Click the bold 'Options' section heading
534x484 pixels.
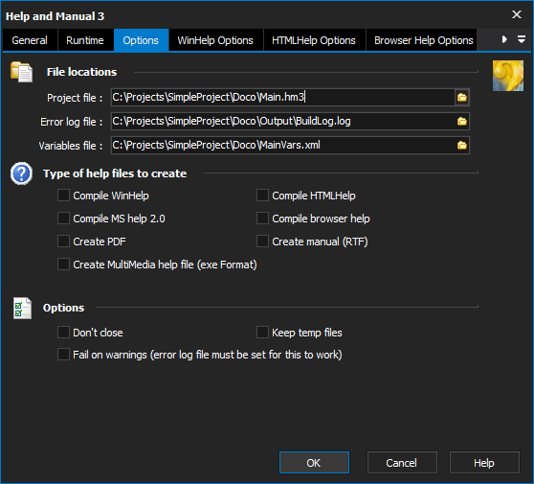coord(64,308)
